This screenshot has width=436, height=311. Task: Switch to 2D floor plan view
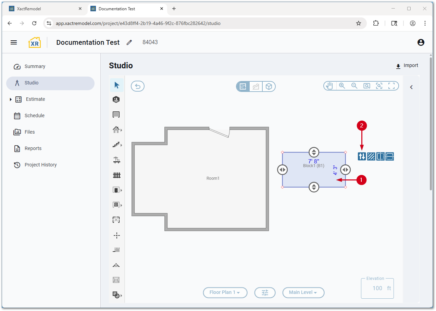tap(243, 87)
